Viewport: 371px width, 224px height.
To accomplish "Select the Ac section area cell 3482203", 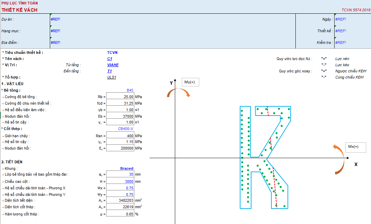I will click(120, 200).
